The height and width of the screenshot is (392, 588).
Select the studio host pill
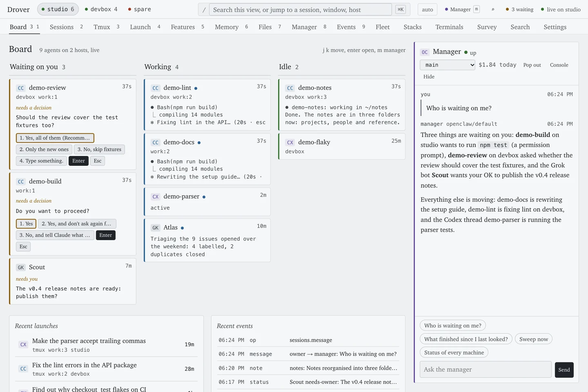tap(58, 9)
